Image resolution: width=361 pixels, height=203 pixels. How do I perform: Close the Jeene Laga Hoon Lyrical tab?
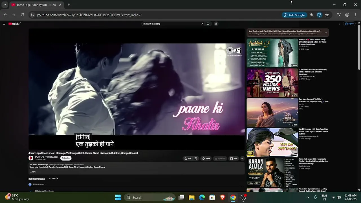point(60,5)
